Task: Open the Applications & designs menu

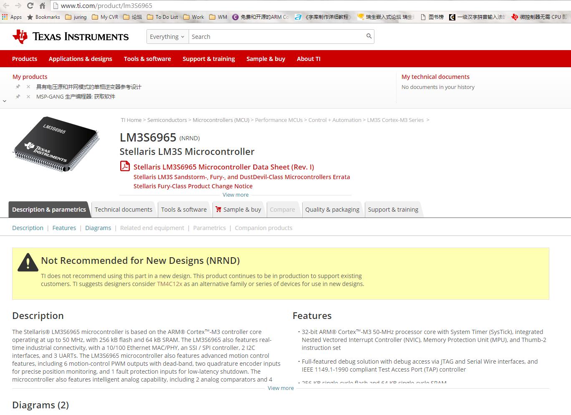Action: click(x=81, y=59)
